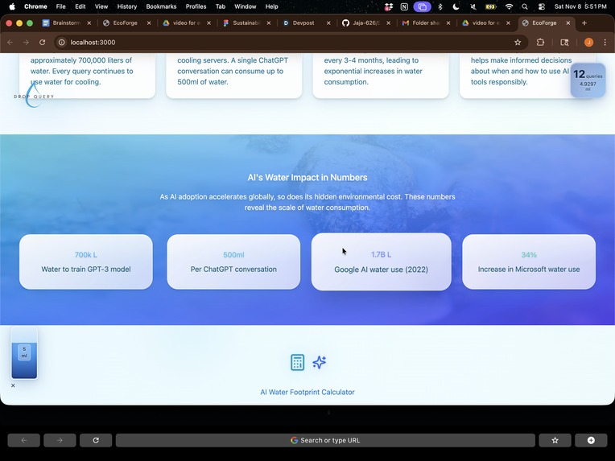
Task: Click the Apple menu icon
Action: tap(12, 6)
